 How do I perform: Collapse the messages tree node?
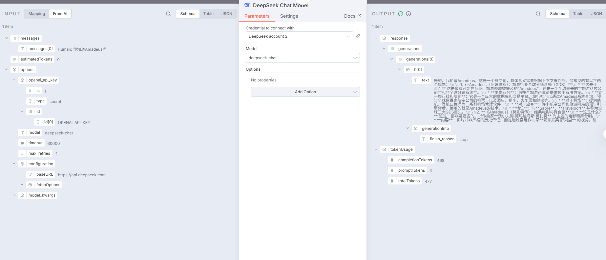[x=6, y=38]
